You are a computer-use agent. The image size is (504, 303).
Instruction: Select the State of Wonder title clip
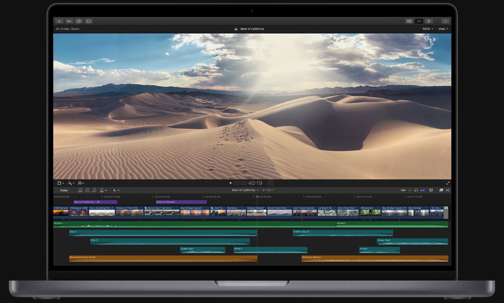181,202
